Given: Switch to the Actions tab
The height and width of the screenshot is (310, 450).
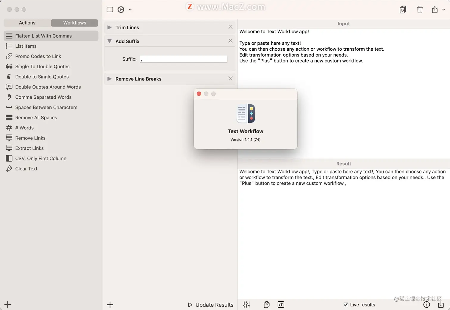Looking at the screenshot, I should (x=27, y=23).
